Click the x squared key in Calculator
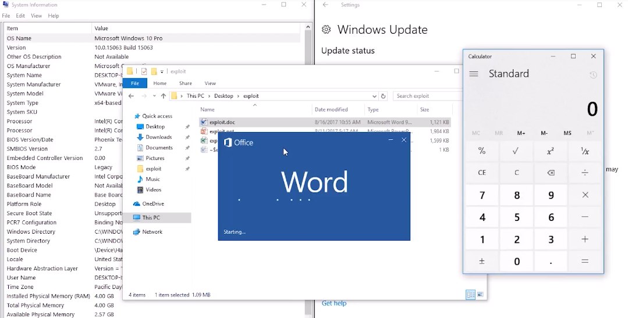Screen dimensions: 628x318 tap(551, 151)
